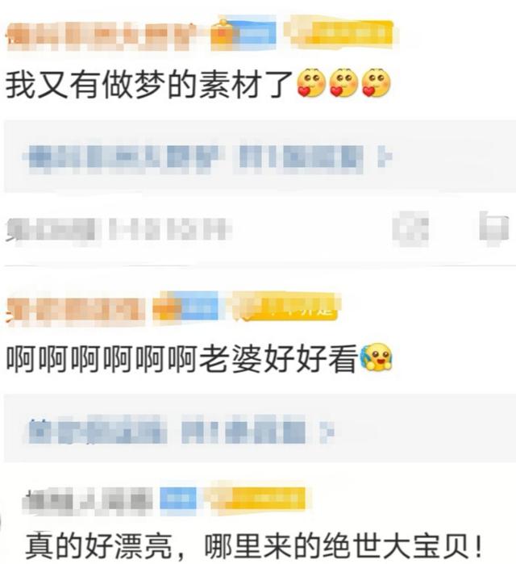The image size is (516, 564).
Task: Click the last heart emoji in the 素材了 comment
Action: (x=376, y=83)
